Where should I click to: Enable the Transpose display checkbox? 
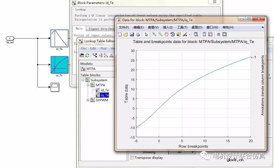(132, 158)
